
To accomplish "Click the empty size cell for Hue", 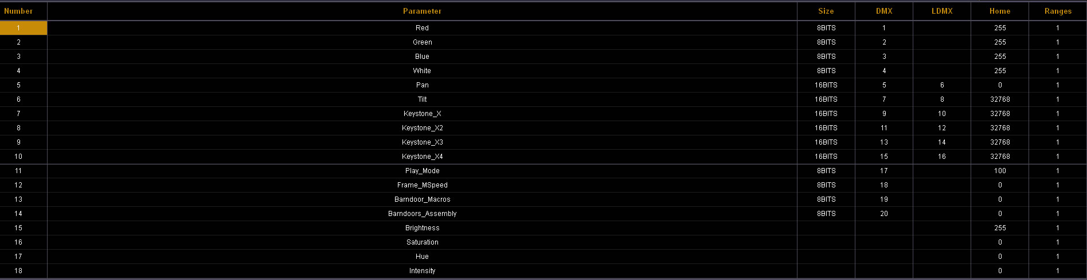I will click(826, 257).
